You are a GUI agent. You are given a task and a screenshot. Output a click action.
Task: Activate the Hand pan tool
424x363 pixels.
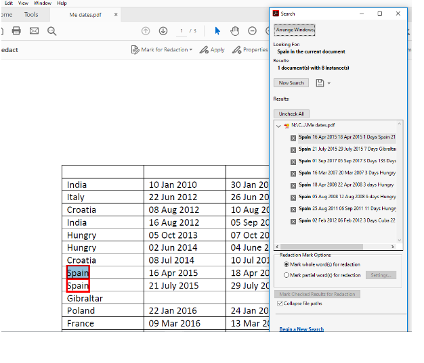tap(235, 31)
